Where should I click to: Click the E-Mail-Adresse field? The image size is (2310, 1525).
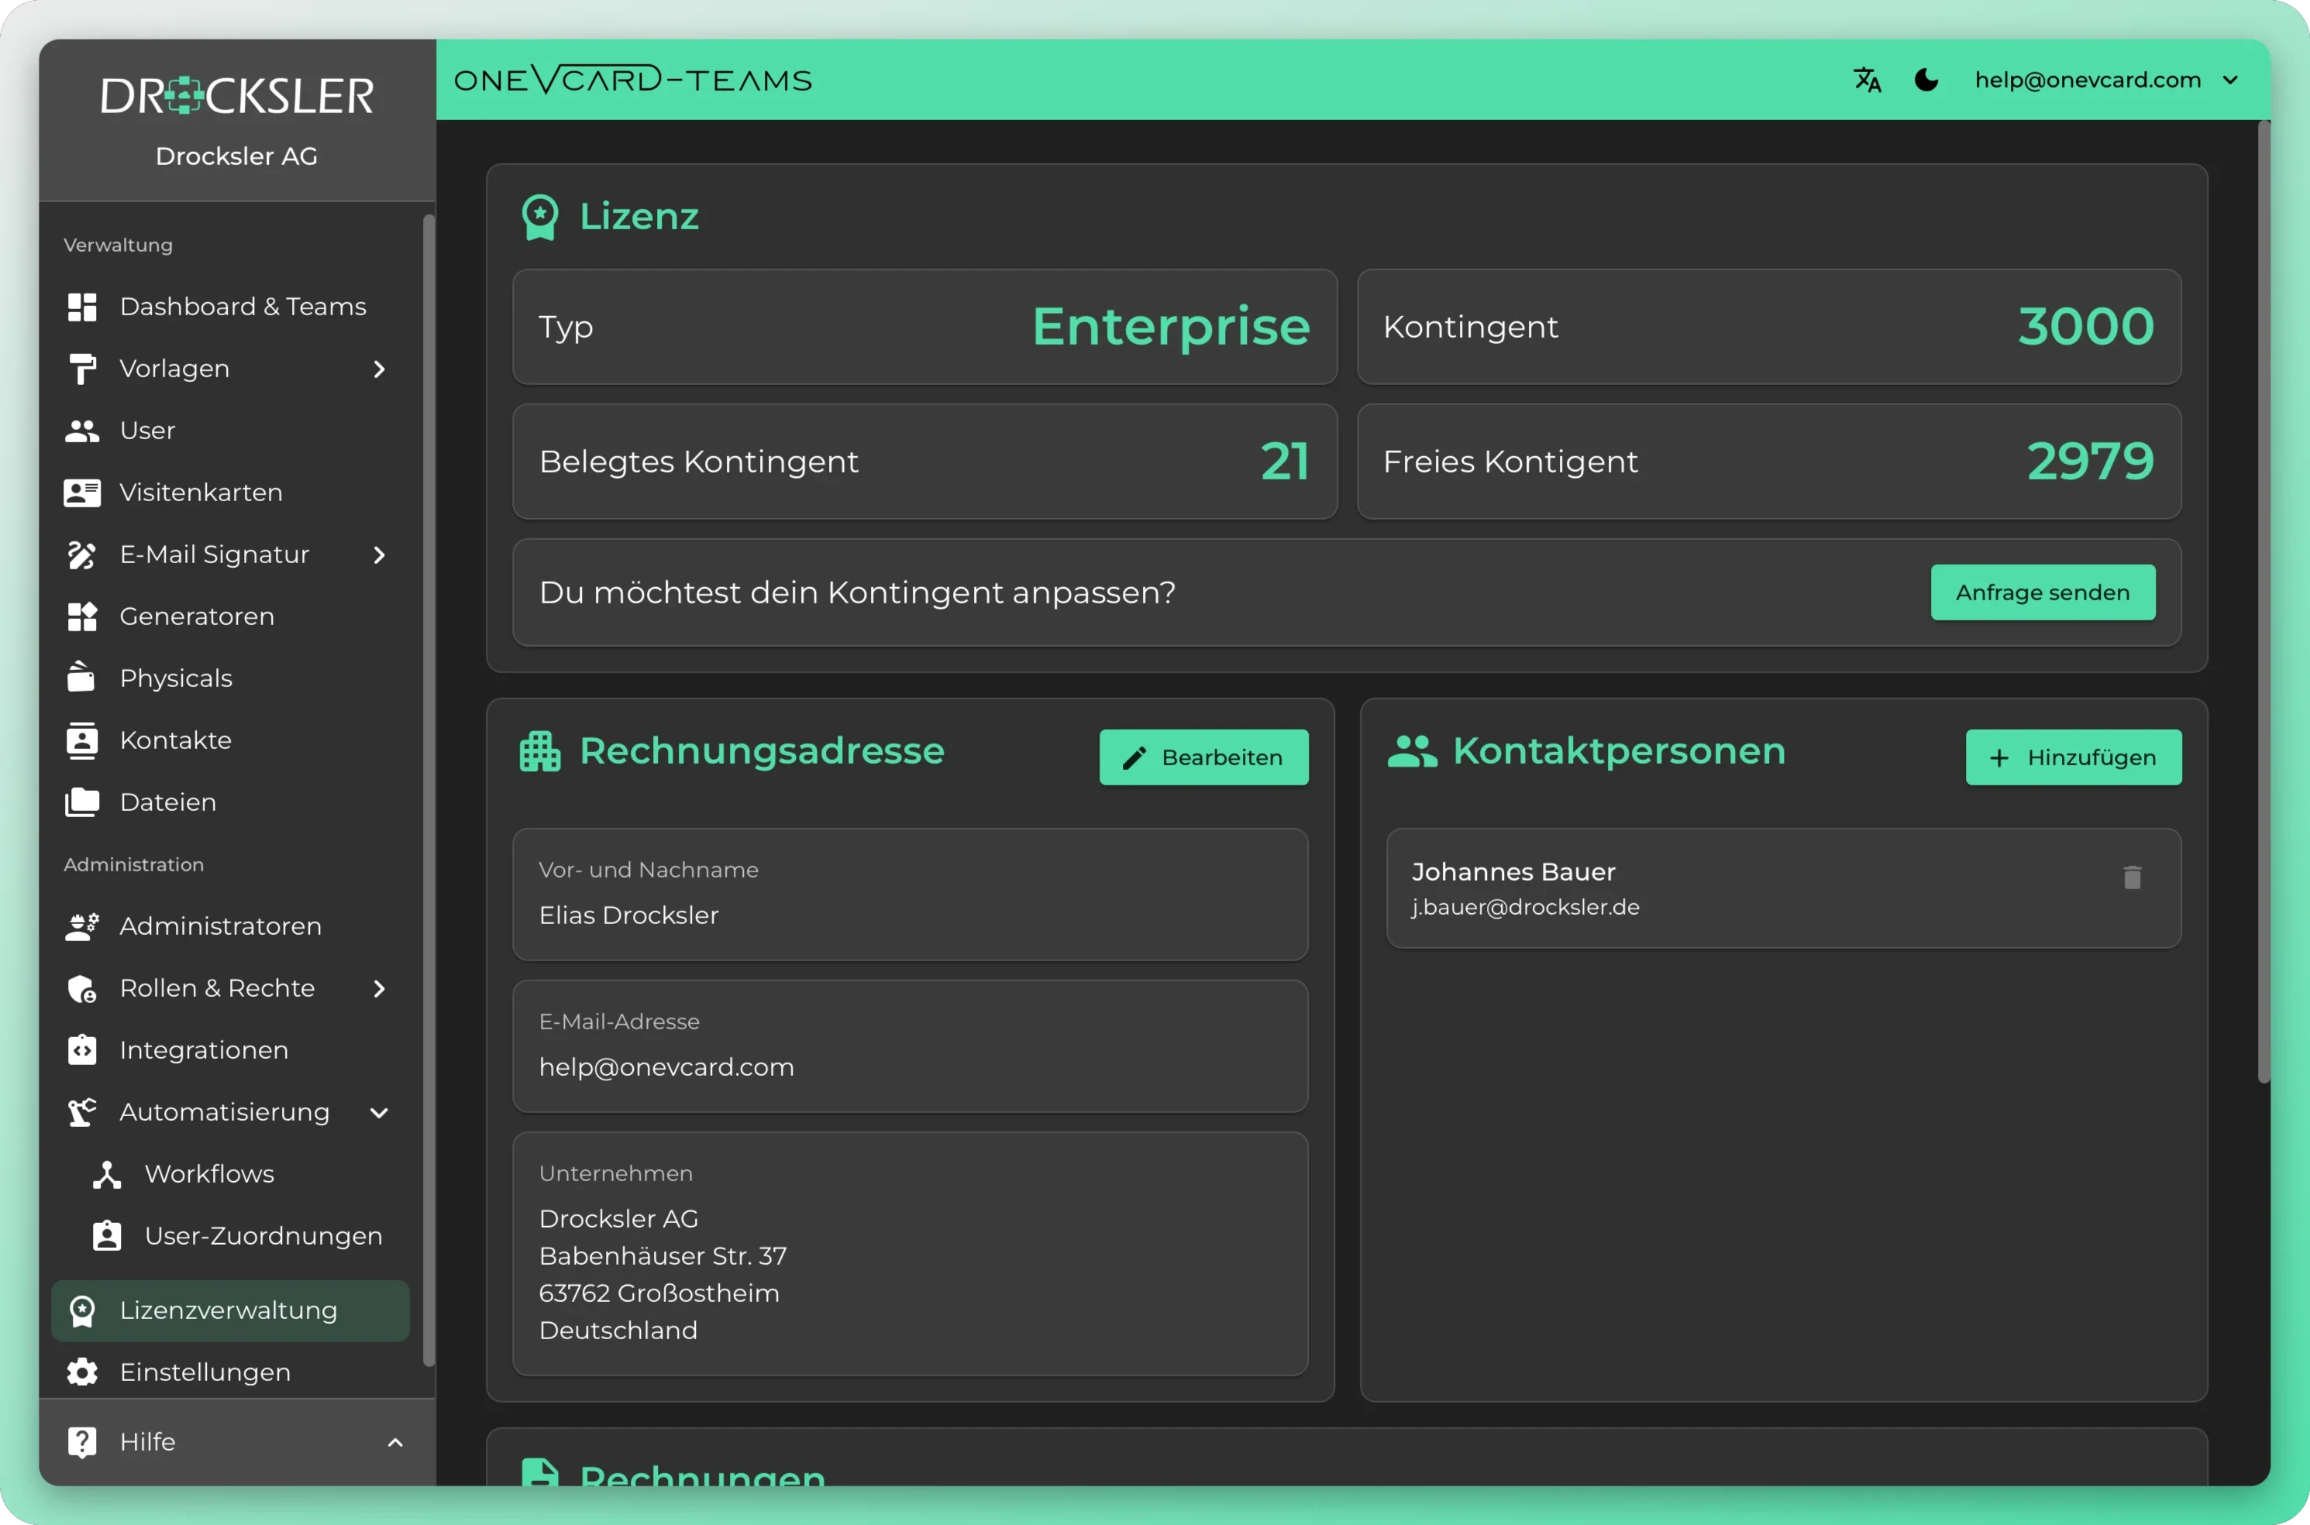910,1046
